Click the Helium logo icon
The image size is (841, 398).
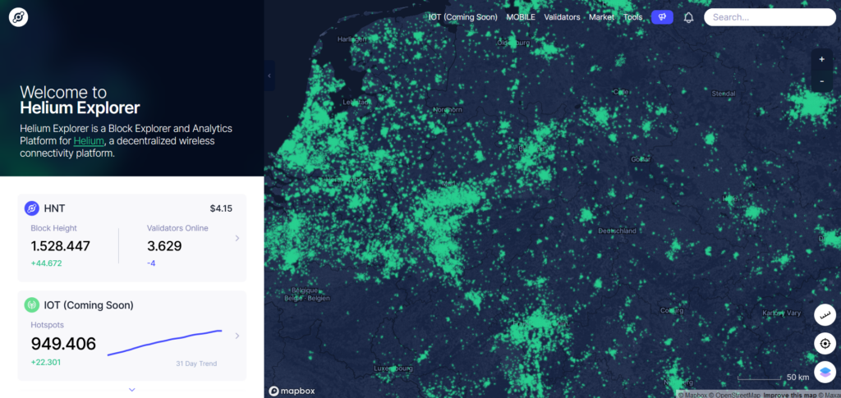(x=18, y=17)
